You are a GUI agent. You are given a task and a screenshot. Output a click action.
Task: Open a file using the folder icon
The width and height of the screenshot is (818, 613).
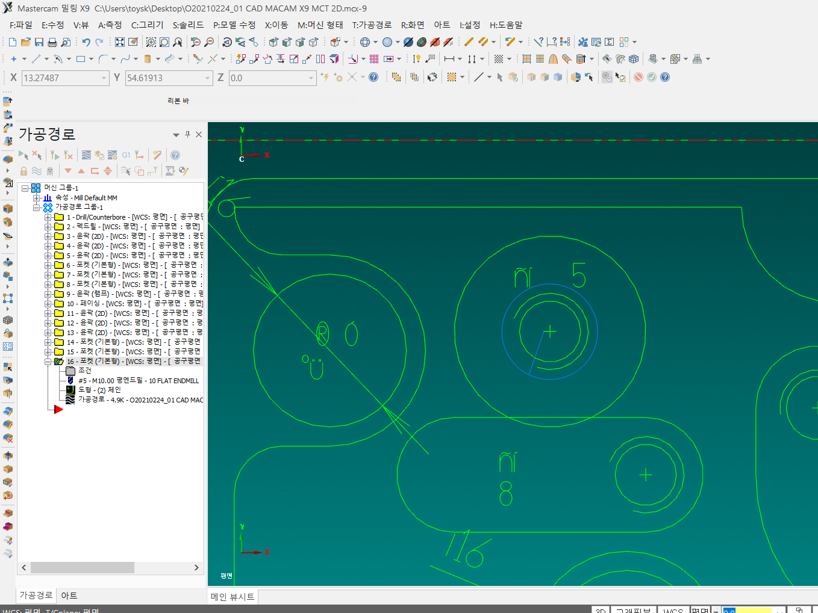[x=26, y=42]
